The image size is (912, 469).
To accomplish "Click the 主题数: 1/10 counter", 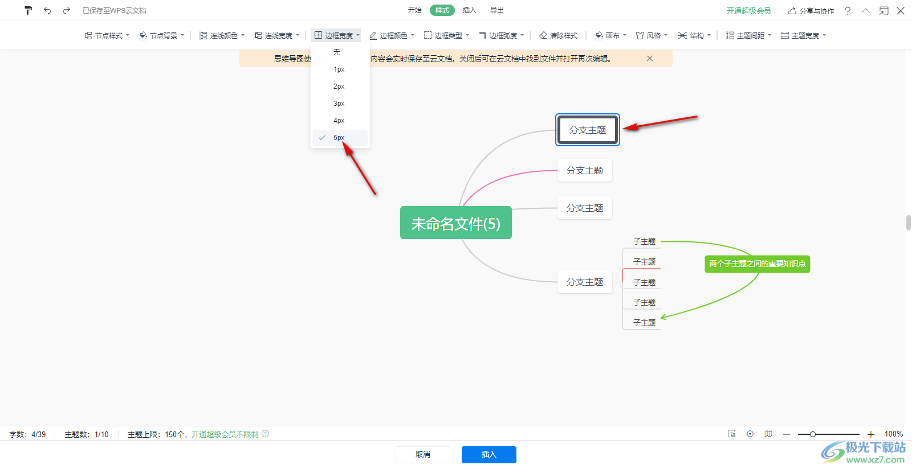I will (86, 434).
